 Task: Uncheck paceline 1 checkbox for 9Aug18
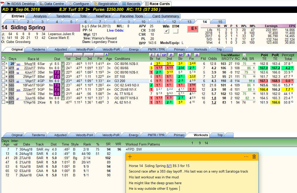point(3,63)
